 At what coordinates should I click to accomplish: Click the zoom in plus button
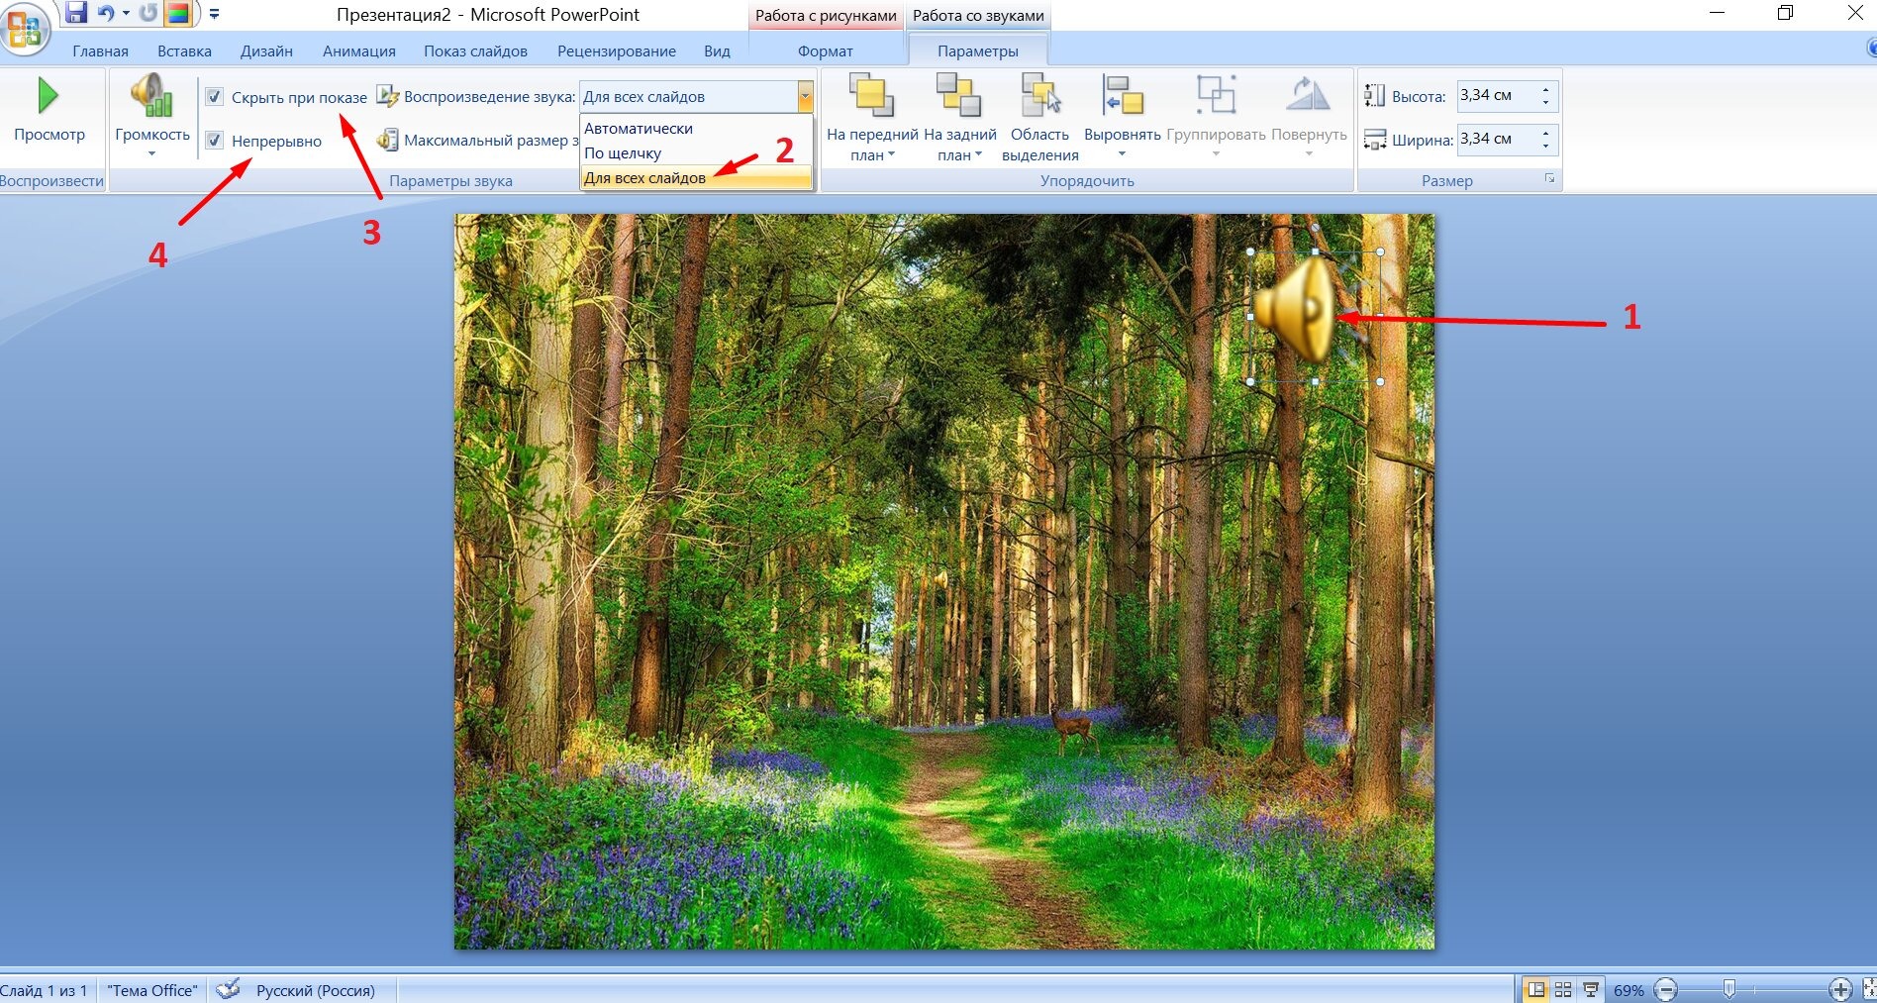click(1840, 989)
